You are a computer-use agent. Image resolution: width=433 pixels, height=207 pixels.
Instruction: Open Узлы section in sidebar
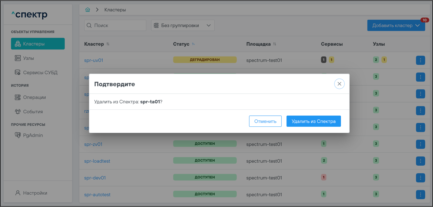coord(28,58)
